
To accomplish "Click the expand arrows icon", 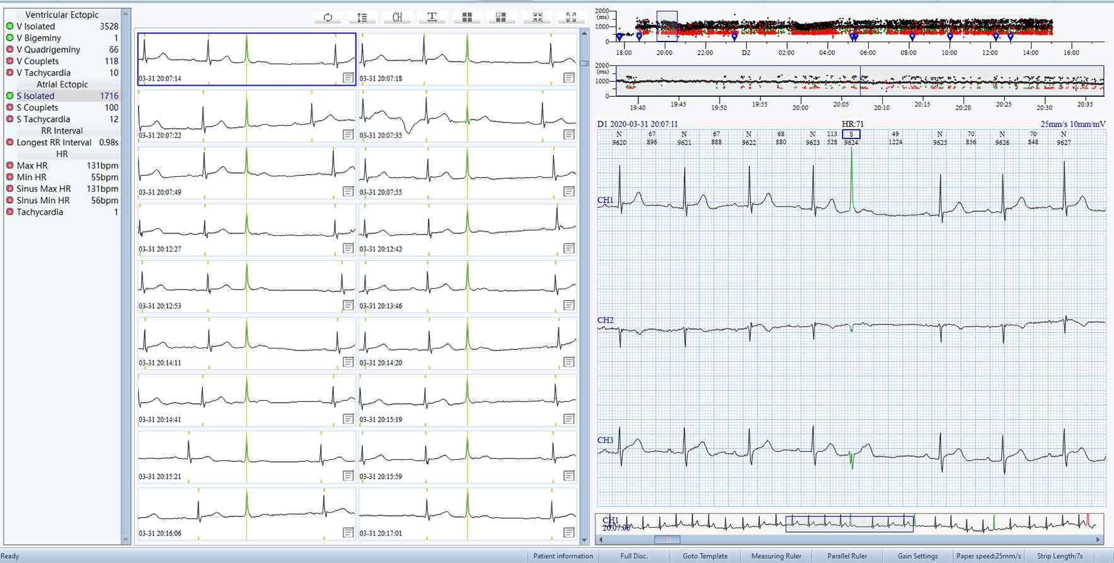I will point(571,18).
